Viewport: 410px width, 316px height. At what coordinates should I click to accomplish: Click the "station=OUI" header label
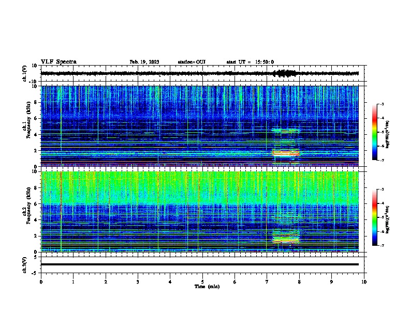pyautogui.click(x=192, y=62)
